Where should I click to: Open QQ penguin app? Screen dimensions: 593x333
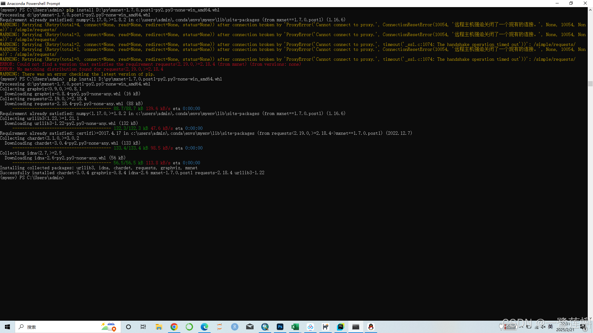click(x=371, y=327)
